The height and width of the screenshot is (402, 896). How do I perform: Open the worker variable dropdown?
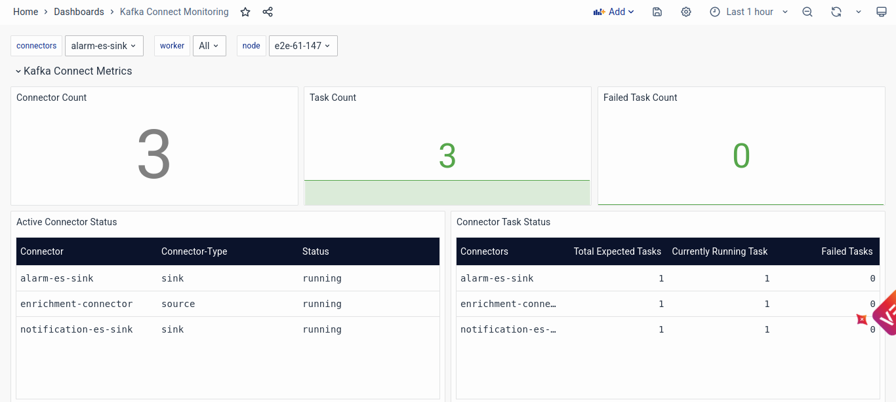[209, 46]
